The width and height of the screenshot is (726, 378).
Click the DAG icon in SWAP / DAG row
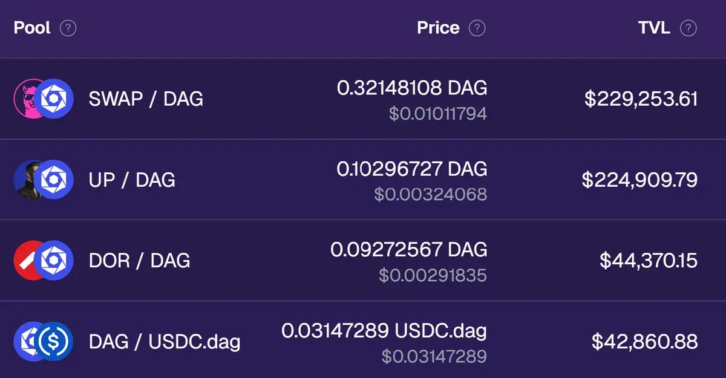click(x=53, y=99)
